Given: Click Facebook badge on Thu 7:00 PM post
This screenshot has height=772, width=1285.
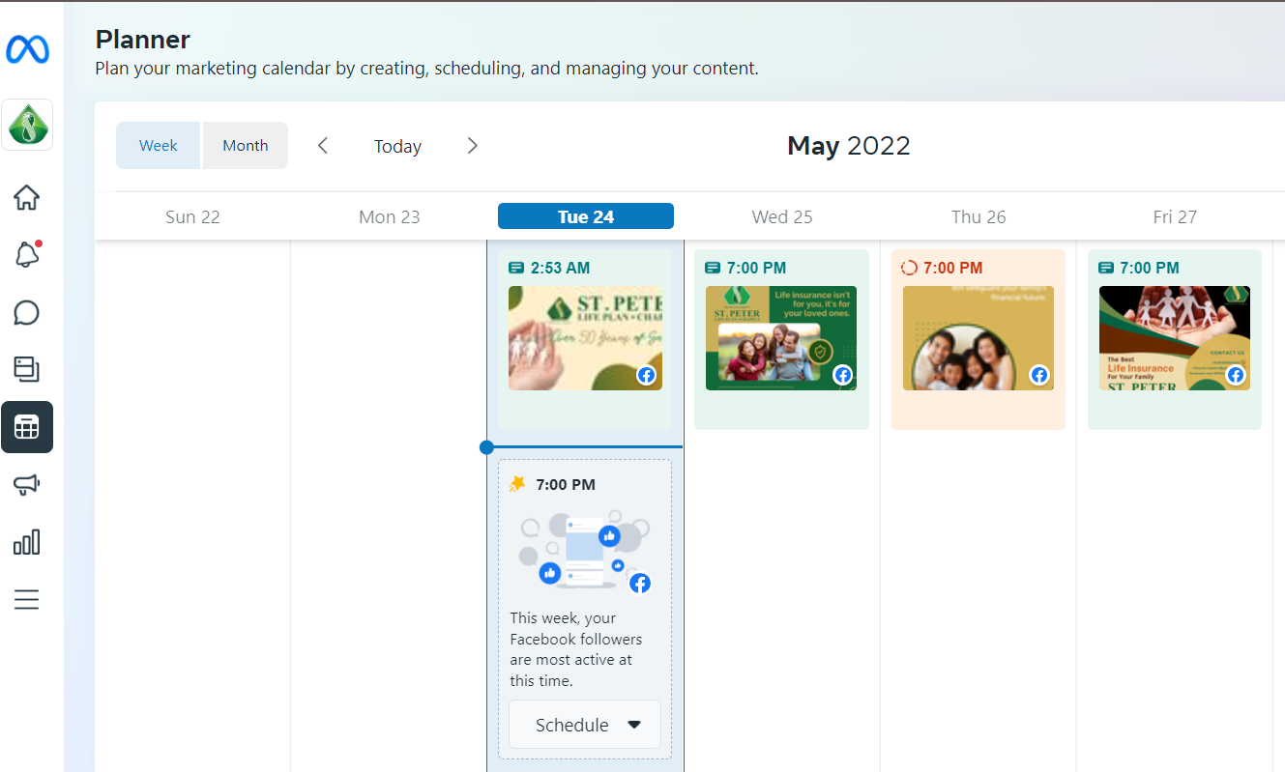Looking at the screenshot, I should [1039, 375].
